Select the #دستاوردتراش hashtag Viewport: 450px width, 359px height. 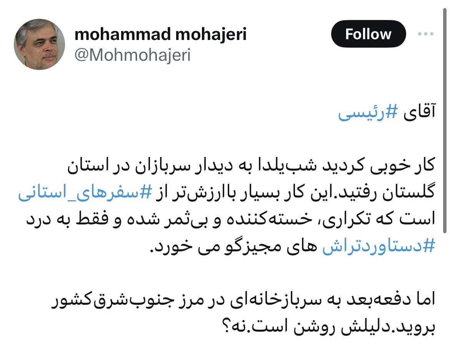point(378,246)
